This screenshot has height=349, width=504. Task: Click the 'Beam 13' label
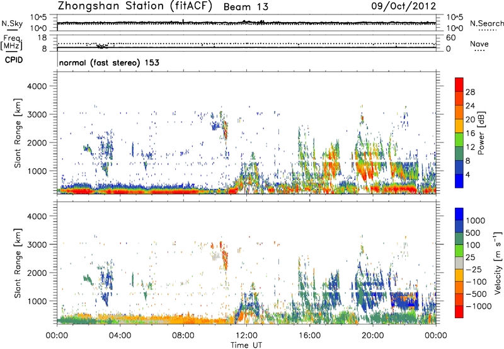click(246, 7)
